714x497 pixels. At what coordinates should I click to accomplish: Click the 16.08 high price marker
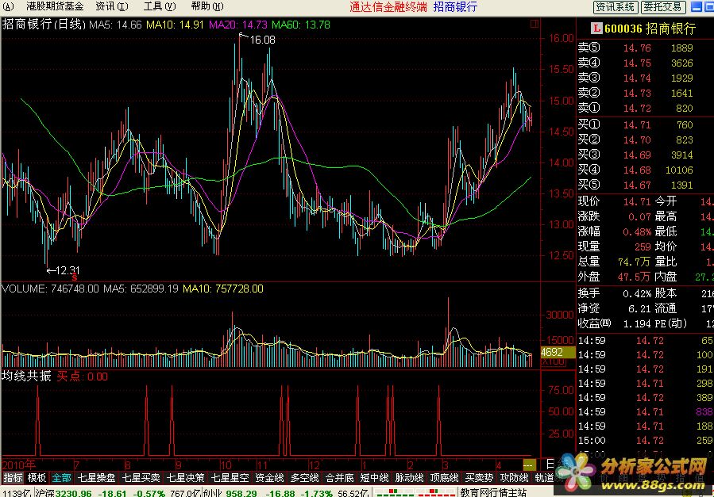pyautogui.click(x=262, y=40)
